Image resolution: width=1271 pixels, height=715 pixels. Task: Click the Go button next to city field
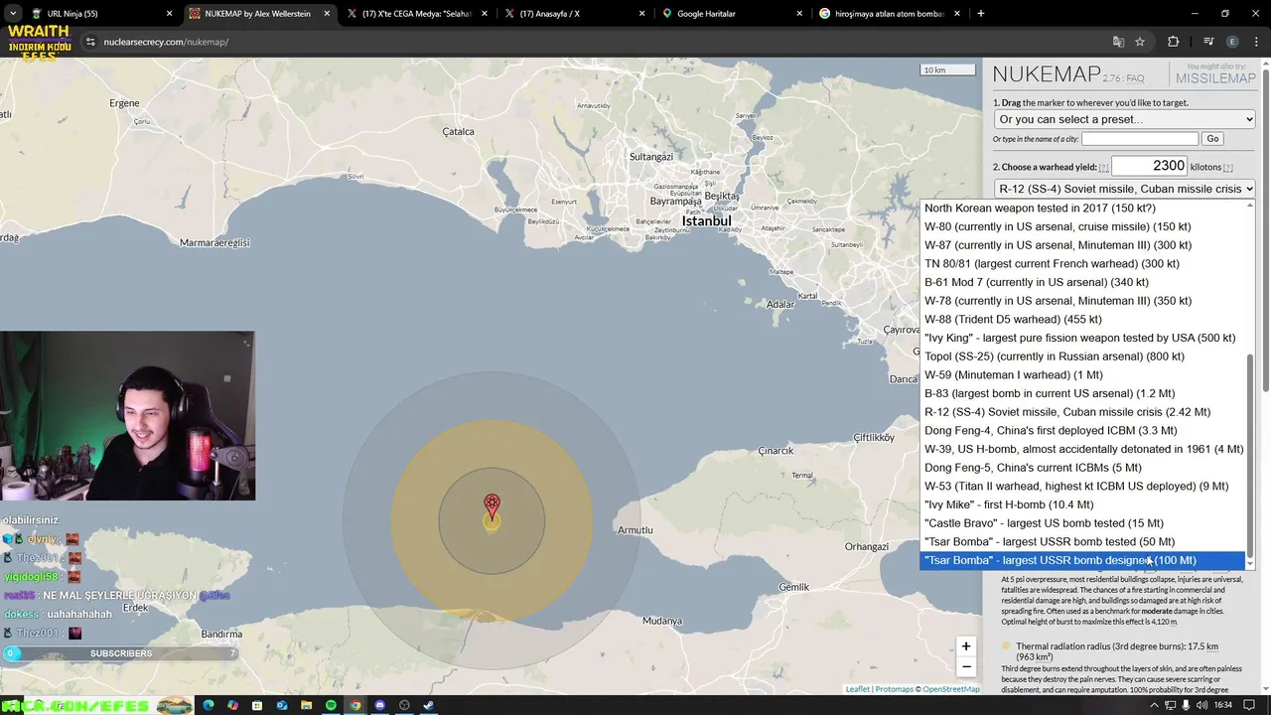(1212, 139)
